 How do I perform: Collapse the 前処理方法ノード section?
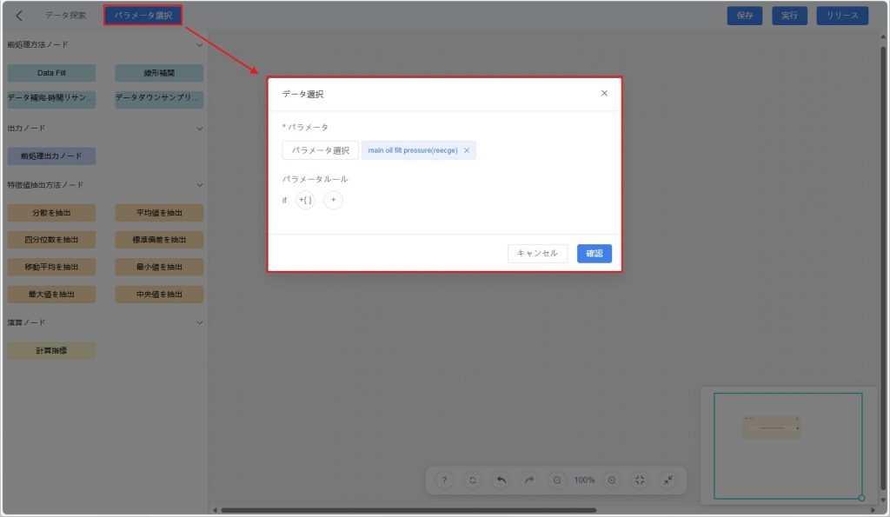(199, 44)
